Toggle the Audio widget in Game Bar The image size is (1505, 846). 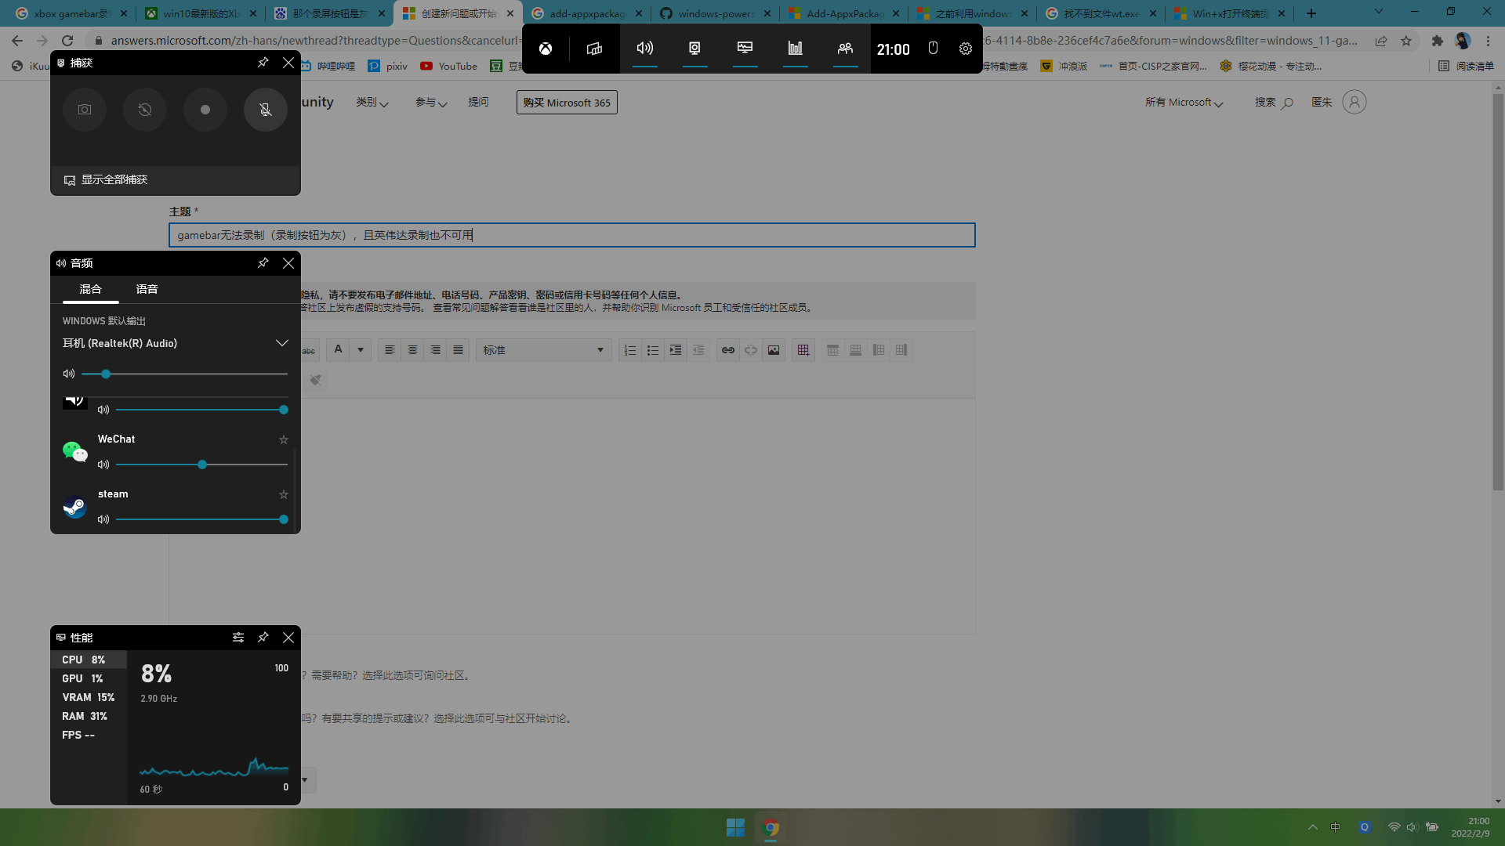pyautogui.click(x=644, y=49)
